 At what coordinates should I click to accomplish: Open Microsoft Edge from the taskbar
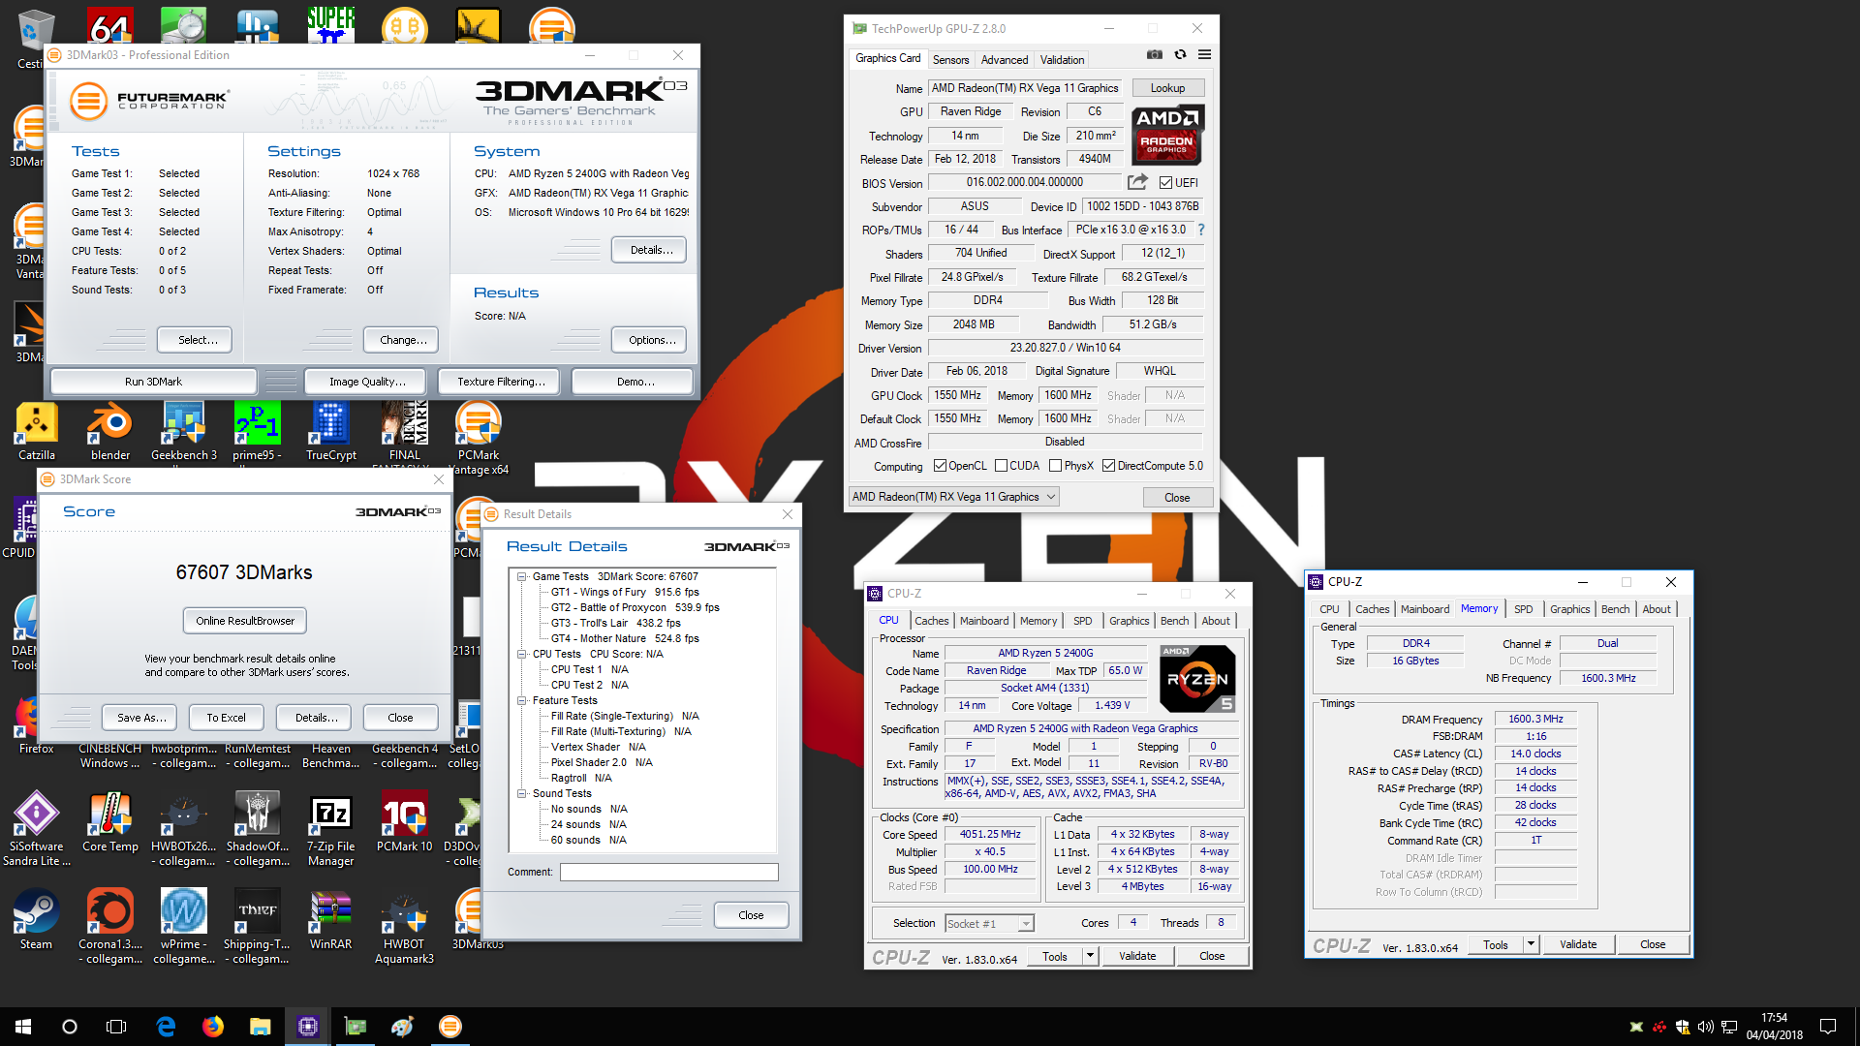click(x=166, y=1027)
